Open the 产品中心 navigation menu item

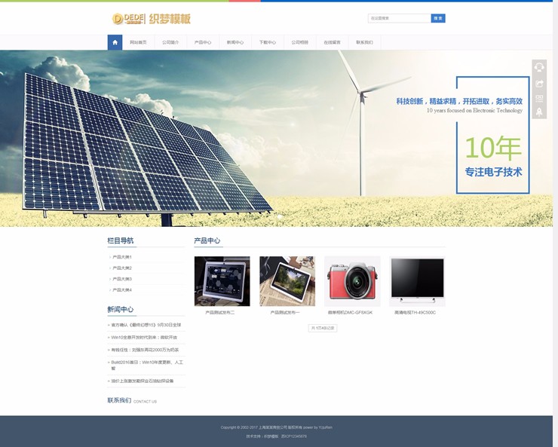click(x=203, y=42)
